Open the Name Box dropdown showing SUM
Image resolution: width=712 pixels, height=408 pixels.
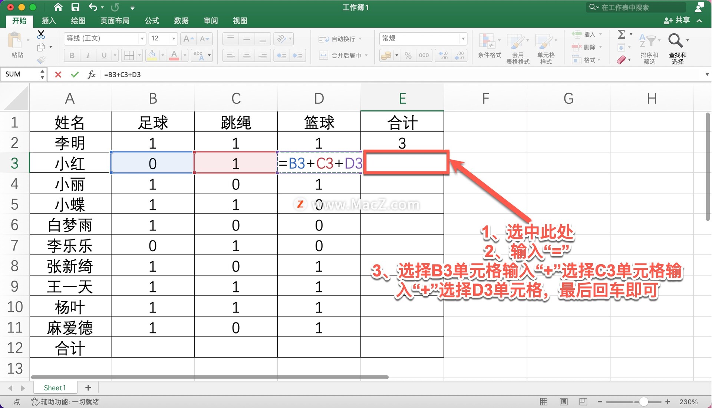tap(42, 74)
